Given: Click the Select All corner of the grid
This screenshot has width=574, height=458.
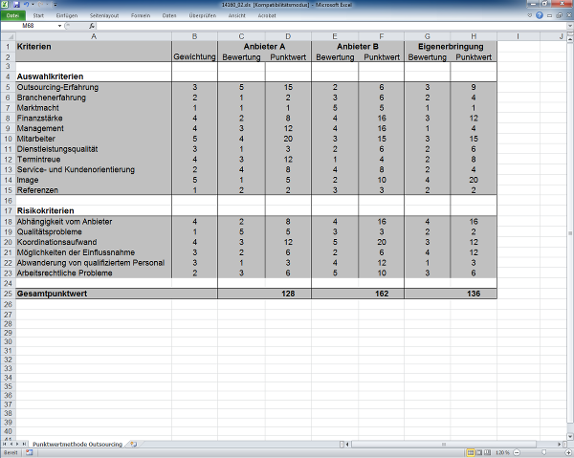Looking at the screenshot, I should tap(6, 36).
